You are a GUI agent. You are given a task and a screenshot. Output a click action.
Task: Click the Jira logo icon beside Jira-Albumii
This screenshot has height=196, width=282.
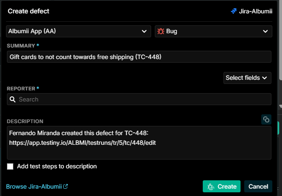click(234, 11)
